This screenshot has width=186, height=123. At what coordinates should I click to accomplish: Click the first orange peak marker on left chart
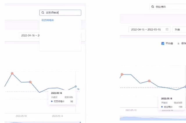(12, 73)
